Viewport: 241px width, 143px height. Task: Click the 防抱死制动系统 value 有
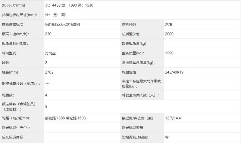tap(167, 137)
